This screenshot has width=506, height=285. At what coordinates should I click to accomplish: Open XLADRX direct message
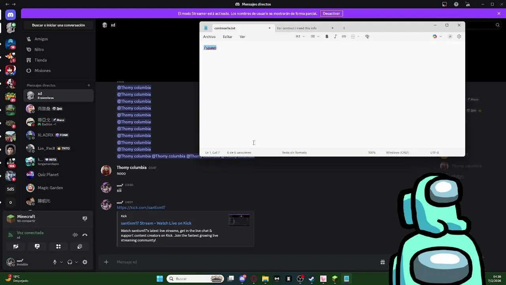pos(59,135)
